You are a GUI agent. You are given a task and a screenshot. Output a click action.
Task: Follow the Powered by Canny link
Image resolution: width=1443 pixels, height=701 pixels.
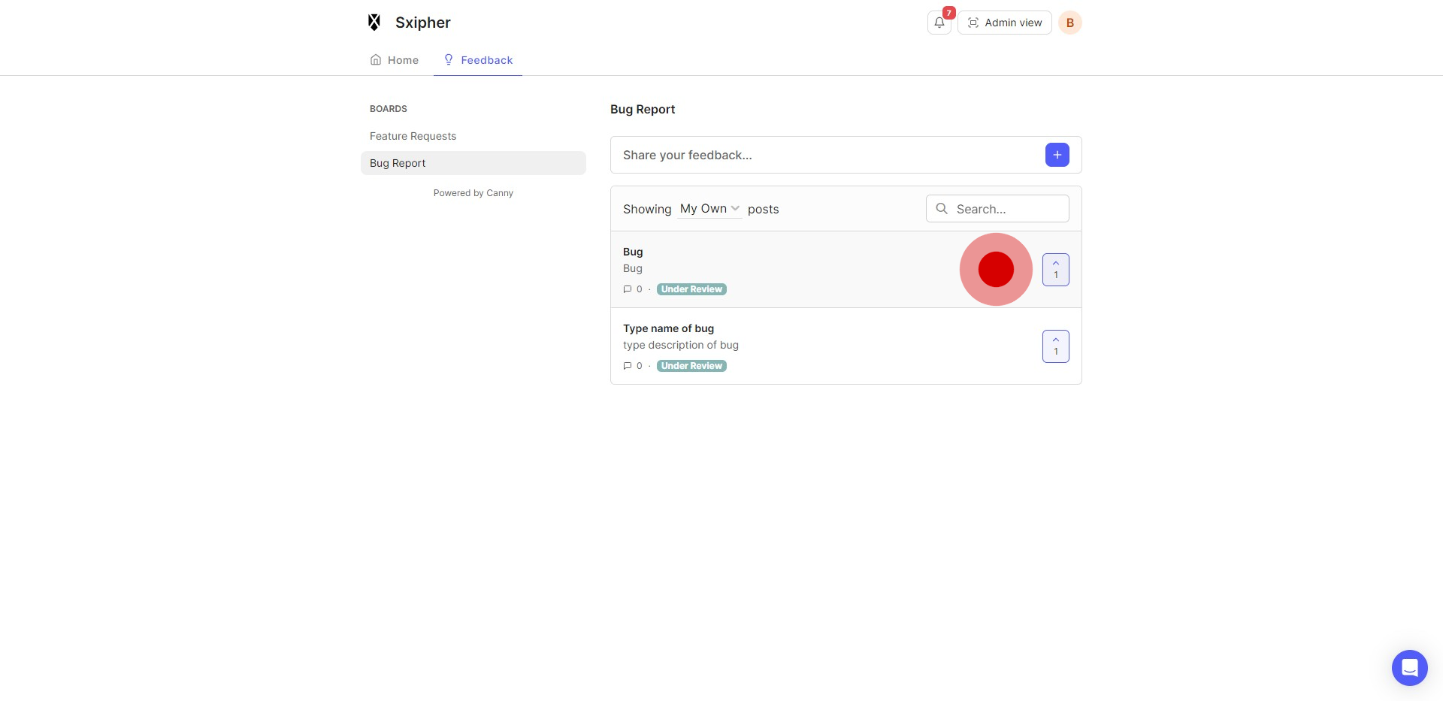[473, 193]
